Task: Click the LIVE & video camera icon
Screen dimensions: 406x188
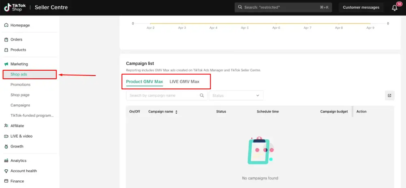Action: coord(6,136)
